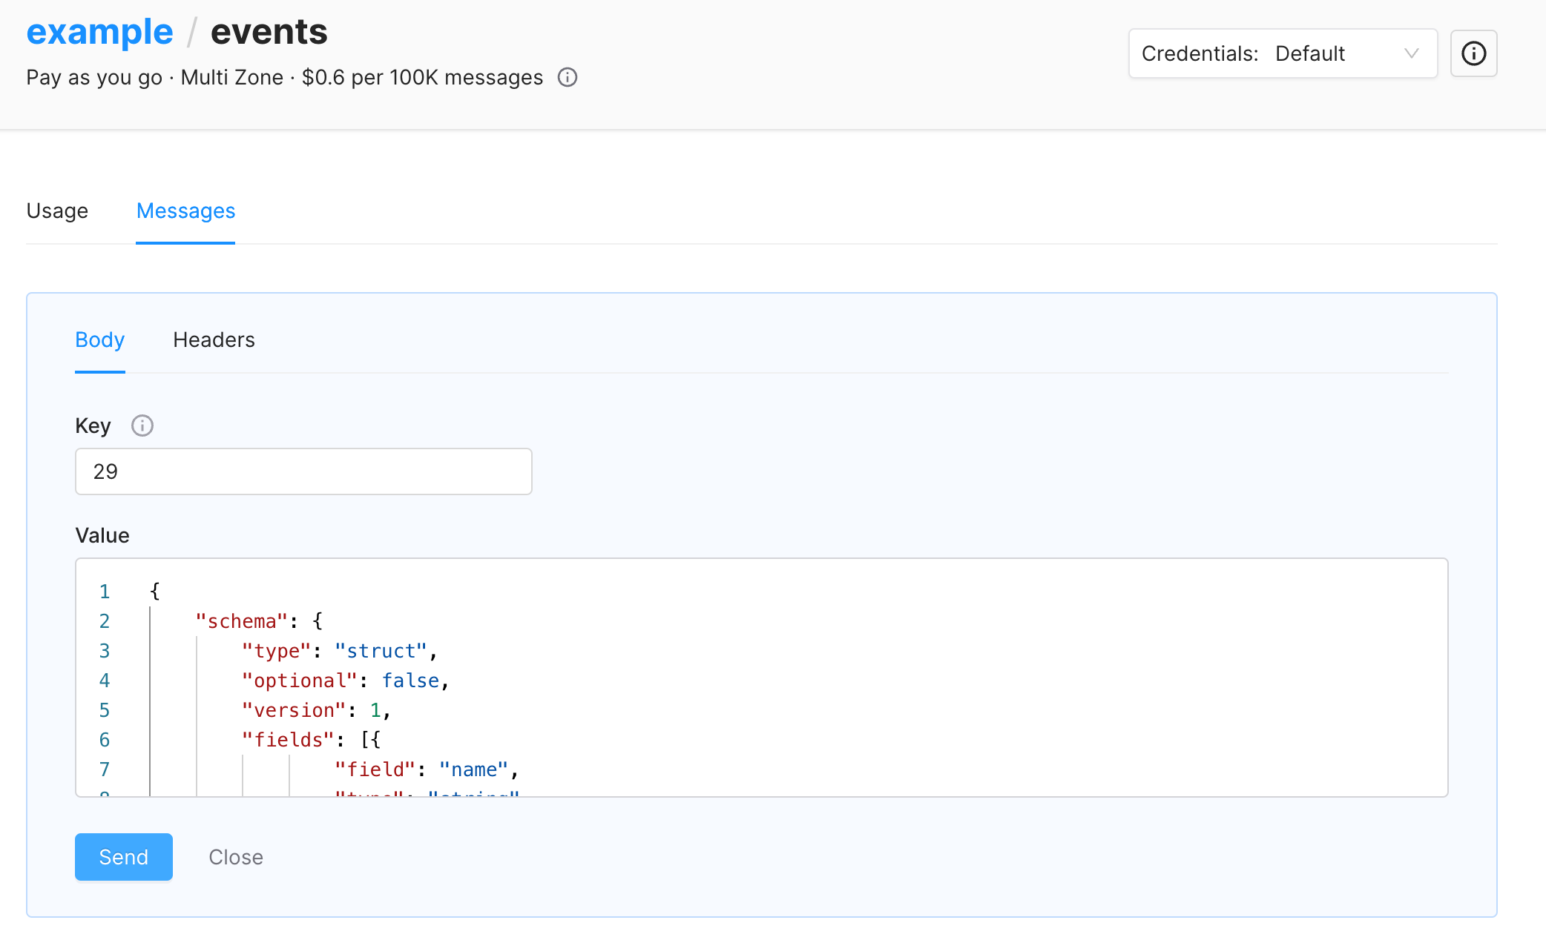Click the chevron on the Credentials selector
Image resolution: width=1546 pixels, height=940 pixels.
click(x=1410, y=53)
